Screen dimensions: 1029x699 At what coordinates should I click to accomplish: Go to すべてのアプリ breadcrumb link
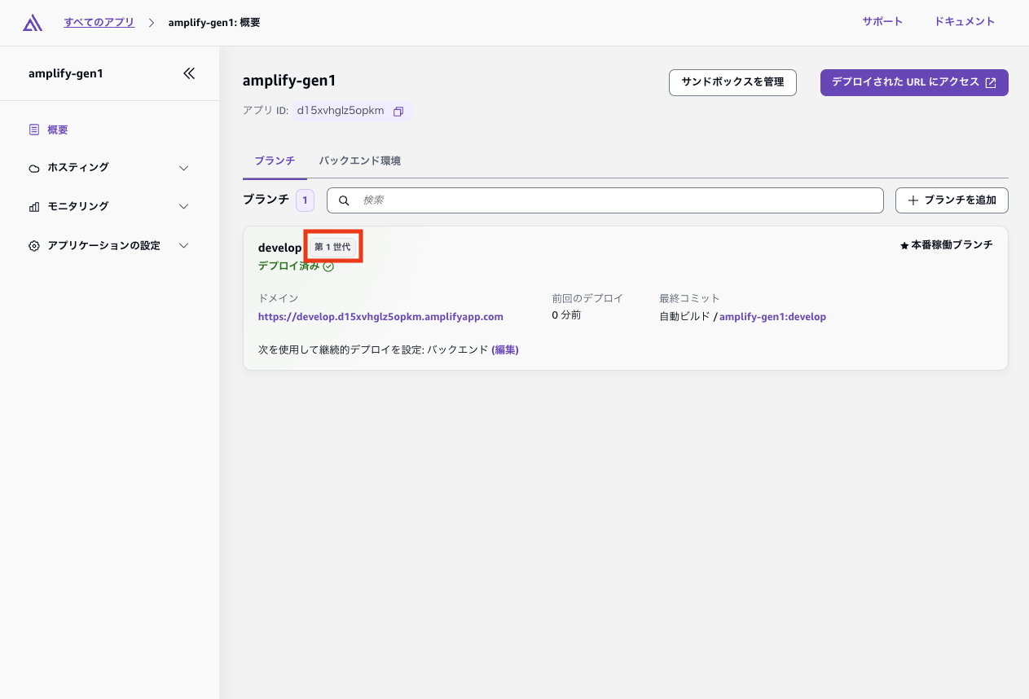pyautogui.click(x=99, y=23)
